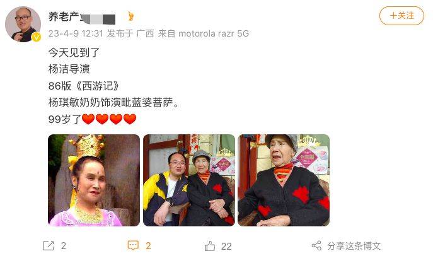Click the share network icon

tap(316, 245)
